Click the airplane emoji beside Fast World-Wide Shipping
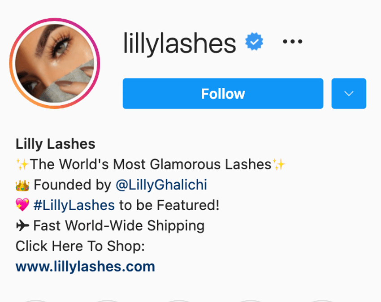The image size is (381, 302). [x=22, y=226]
